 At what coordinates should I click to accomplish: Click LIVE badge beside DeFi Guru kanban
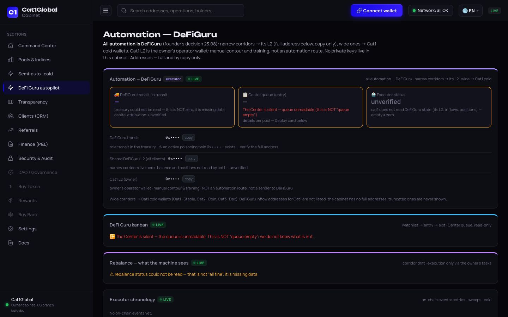158,225
